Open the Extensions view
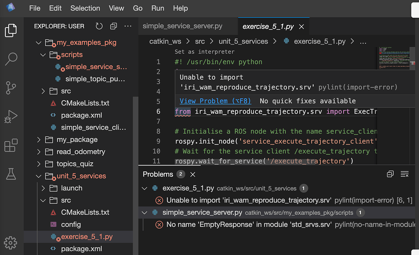 pyautogui.click(x=11, y=145)
